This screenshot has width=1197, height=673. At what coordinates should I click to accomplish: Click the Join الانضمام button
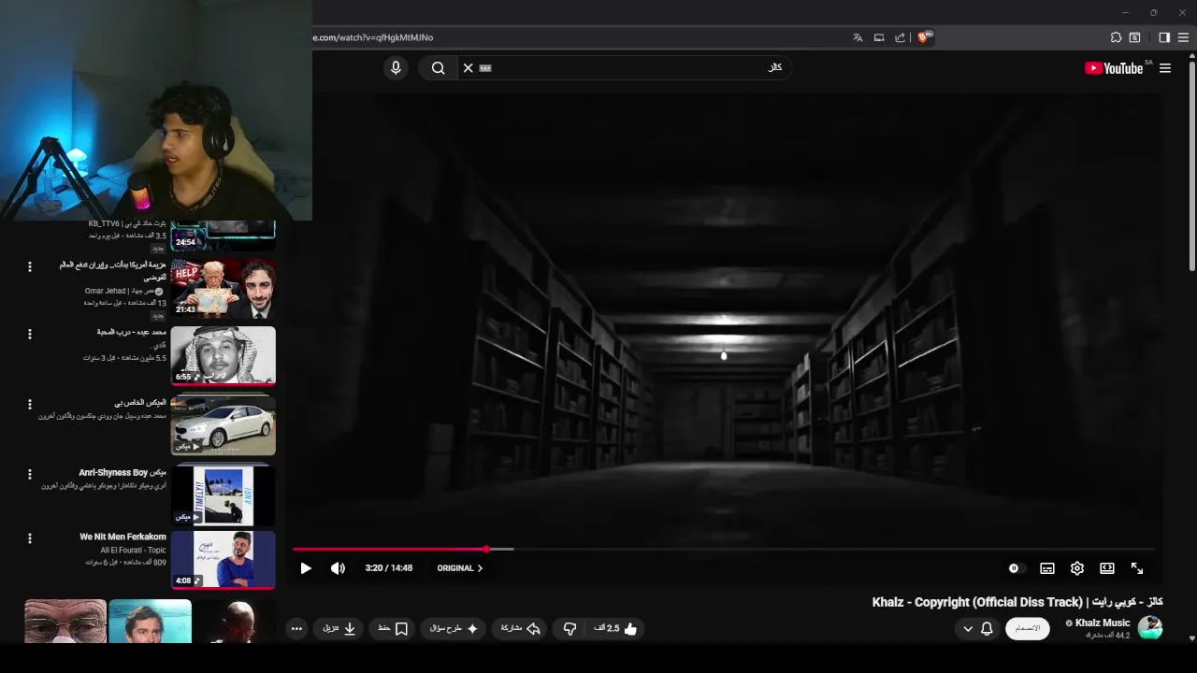point(1027,629)
